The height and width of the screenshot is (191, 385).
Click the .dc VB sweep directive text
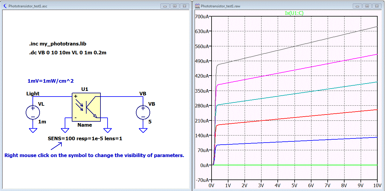[68, 53]
